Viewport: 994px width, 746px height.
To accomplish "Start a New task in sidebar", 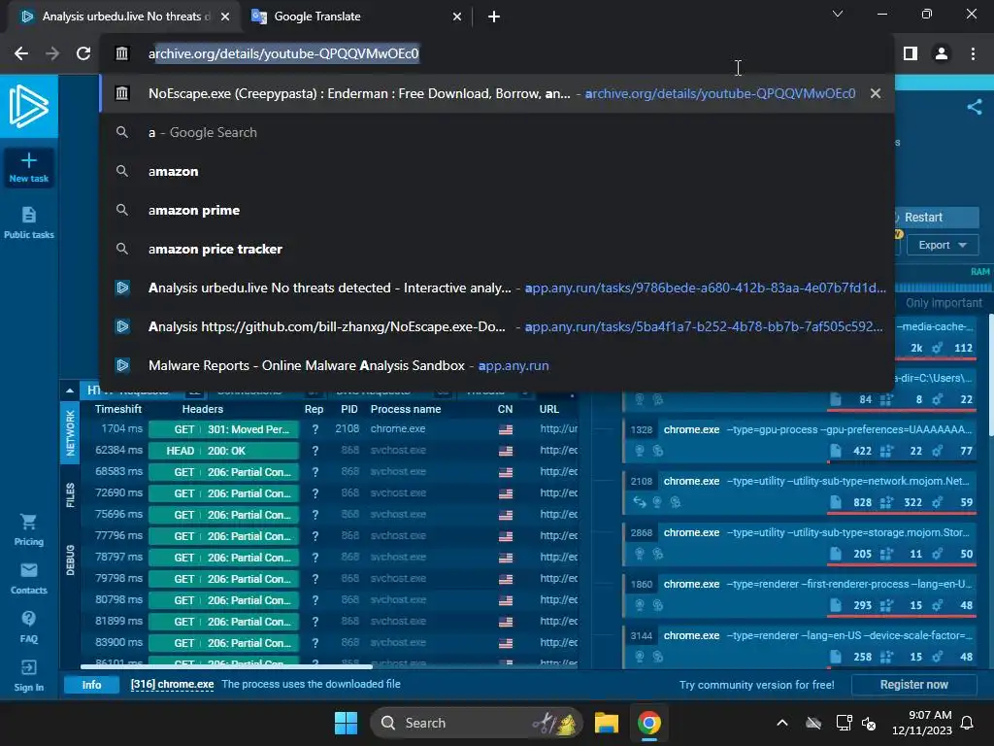I will coord(28,167).
